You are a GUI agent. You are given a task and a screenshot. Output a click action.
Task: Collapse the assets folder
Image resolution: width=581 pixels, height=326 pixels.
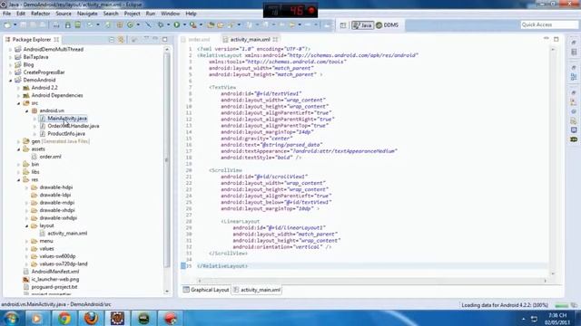18,149
